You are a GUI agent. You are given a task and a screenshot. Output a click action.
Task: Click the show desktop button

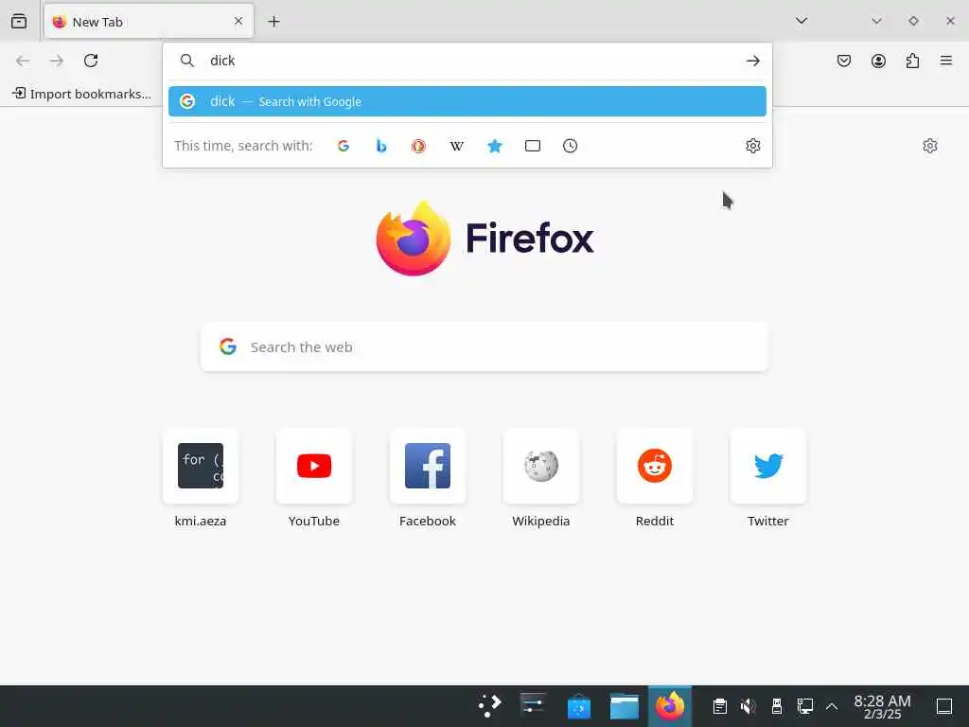point(943,706)
